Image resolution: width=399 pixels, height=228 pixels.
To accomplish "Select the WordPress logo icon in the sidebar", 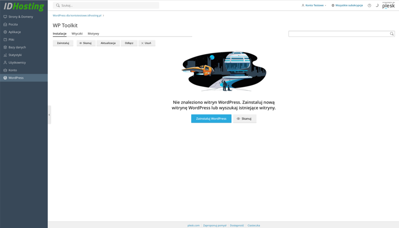I will tap(5, 78).
